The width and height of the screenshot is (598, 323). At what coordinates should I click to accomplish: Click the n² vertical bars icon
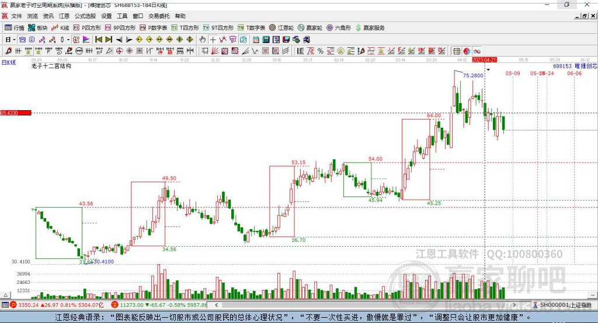(99, 51)
